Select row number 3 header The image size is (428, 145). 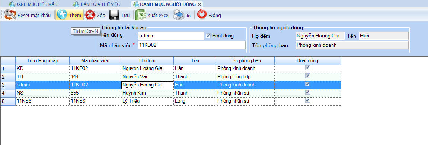[x=8, y=85]
